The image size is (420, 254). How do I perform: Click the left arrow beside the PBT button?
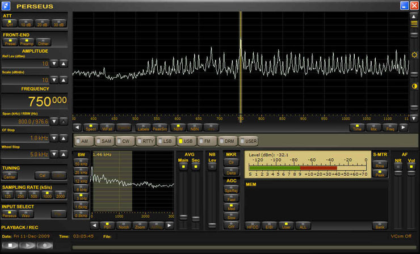pos(94,225)
